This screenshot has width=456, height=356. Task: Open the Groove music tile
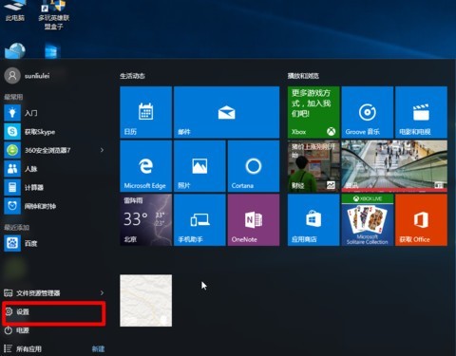pyautogui.click(x=368, y=112)
